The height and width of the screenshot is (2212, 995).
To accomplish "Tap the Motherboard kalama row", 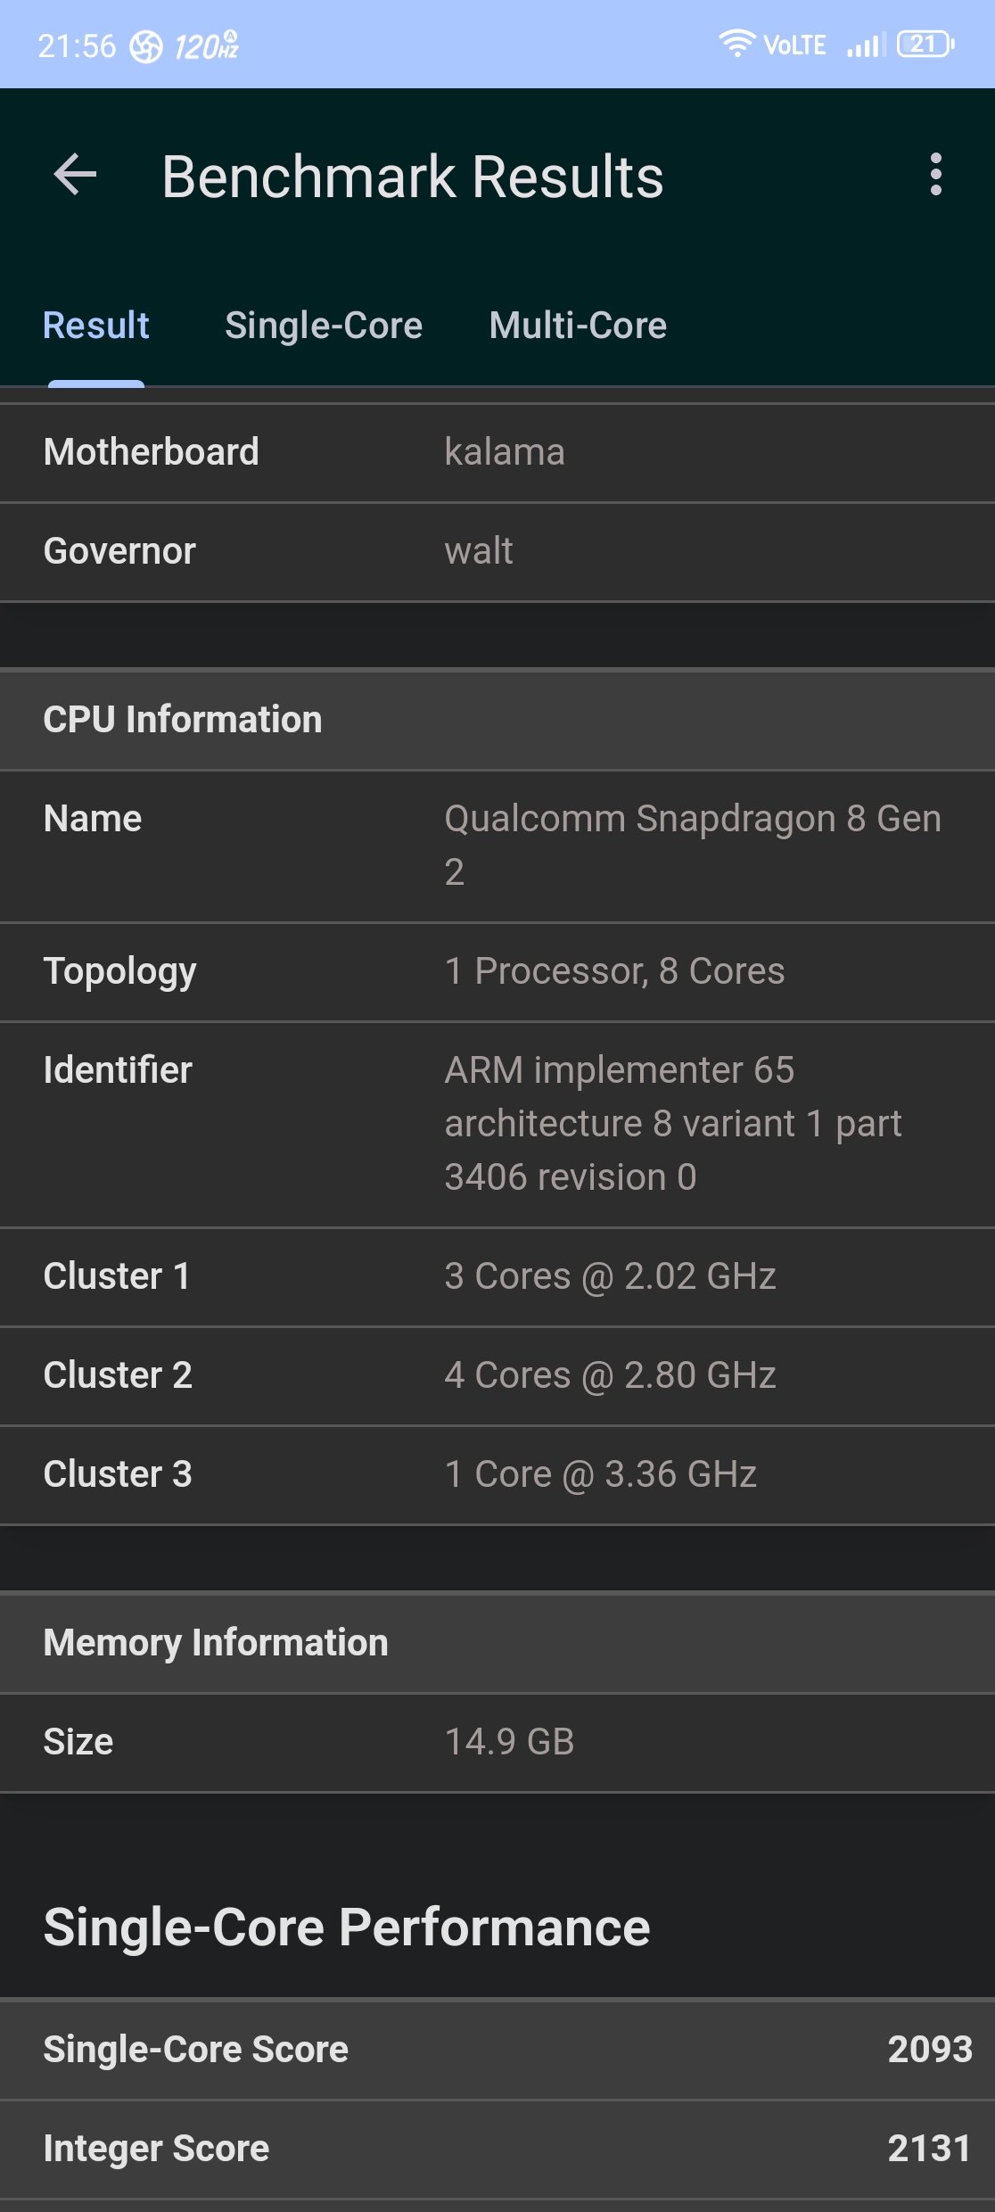I will pyautogui.click(x=497, y=452).
